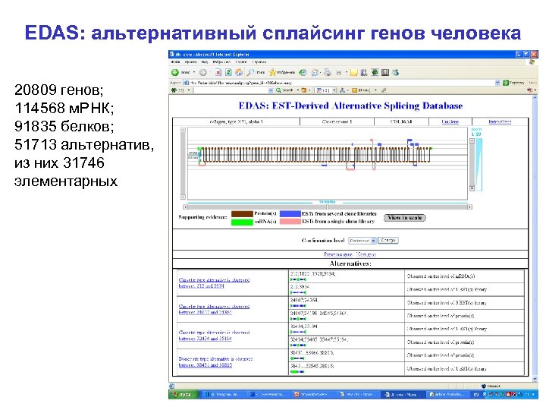Open the Избранное menu

point(221,61)
